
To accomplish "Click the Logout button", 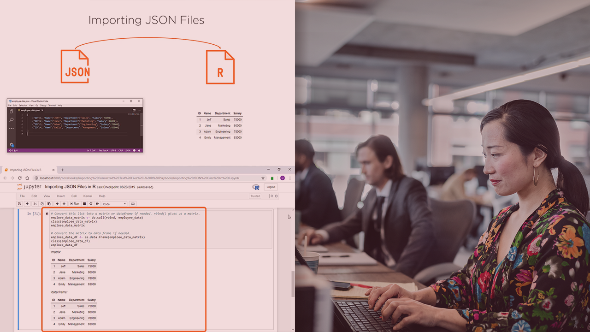I will tap(271, 187).
